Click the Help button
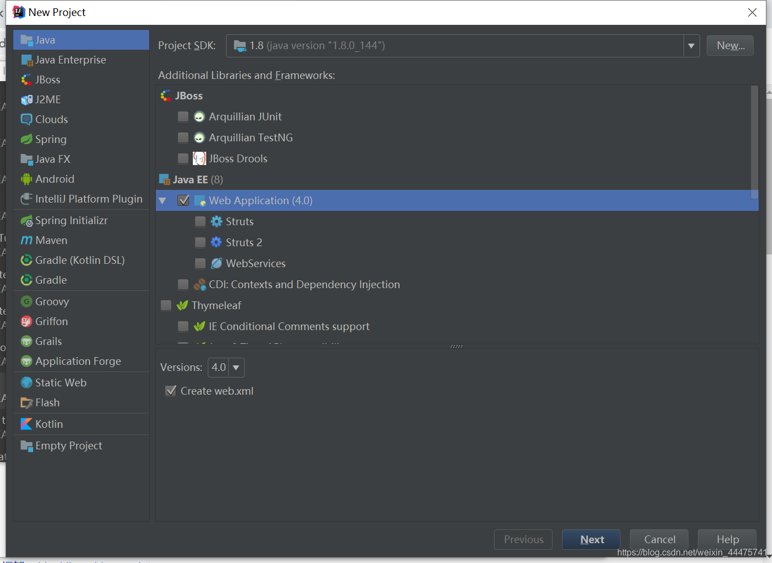The image size is (772, 563). (727, 540)
